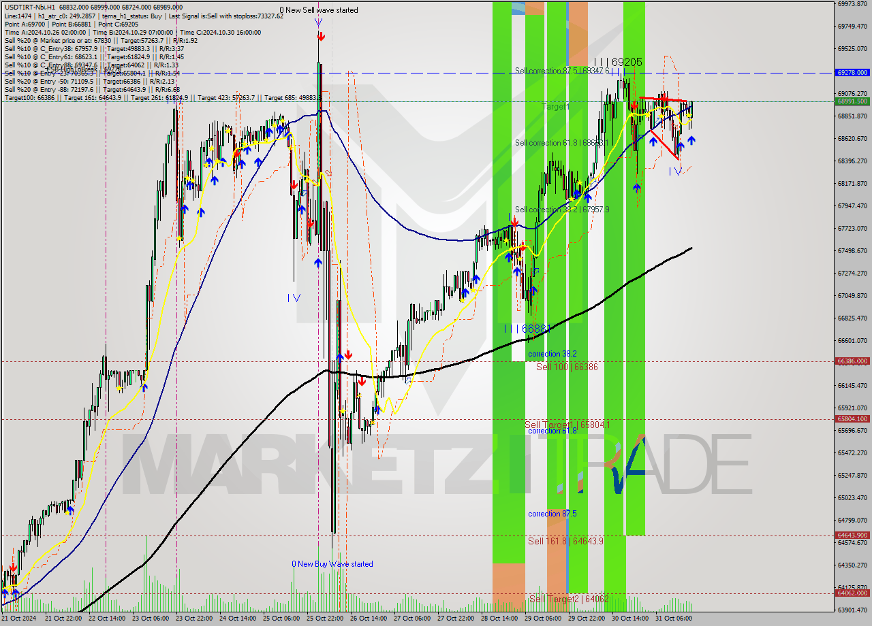Click the 'Sell correction 61.8 | 68663.1' label
This screenshot has height=626, width=872.
coord(562,143)
